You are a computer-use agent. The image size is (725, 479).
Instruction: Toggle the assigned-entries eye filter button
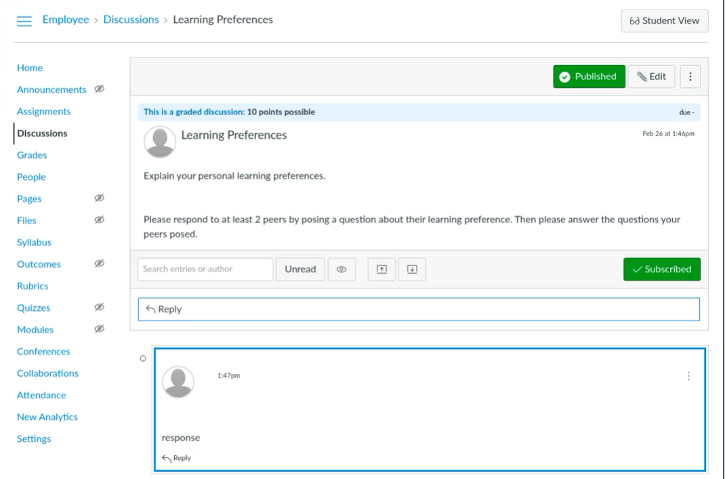pyautogui.click(x=342, y=269)
